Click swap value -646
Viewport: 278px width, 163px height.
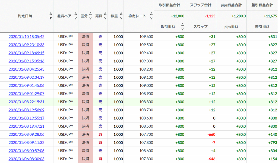click(x=211, y=159)
